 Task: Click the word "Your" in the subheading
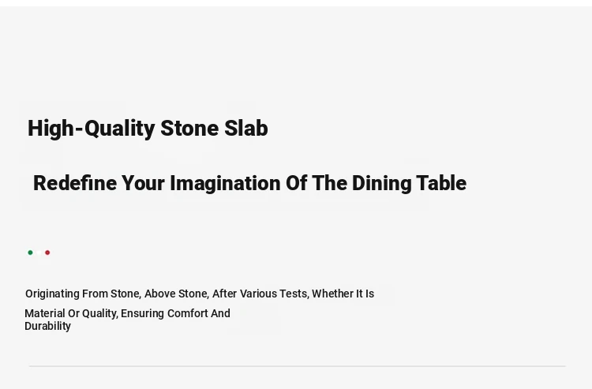pos(143,183)
